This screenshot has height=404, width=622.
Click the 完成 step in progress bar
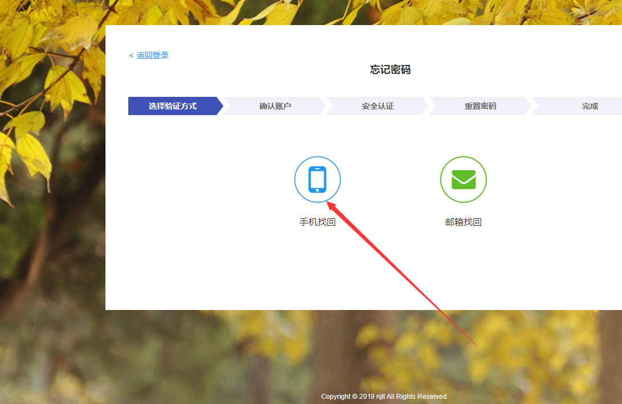coord(590,106)
